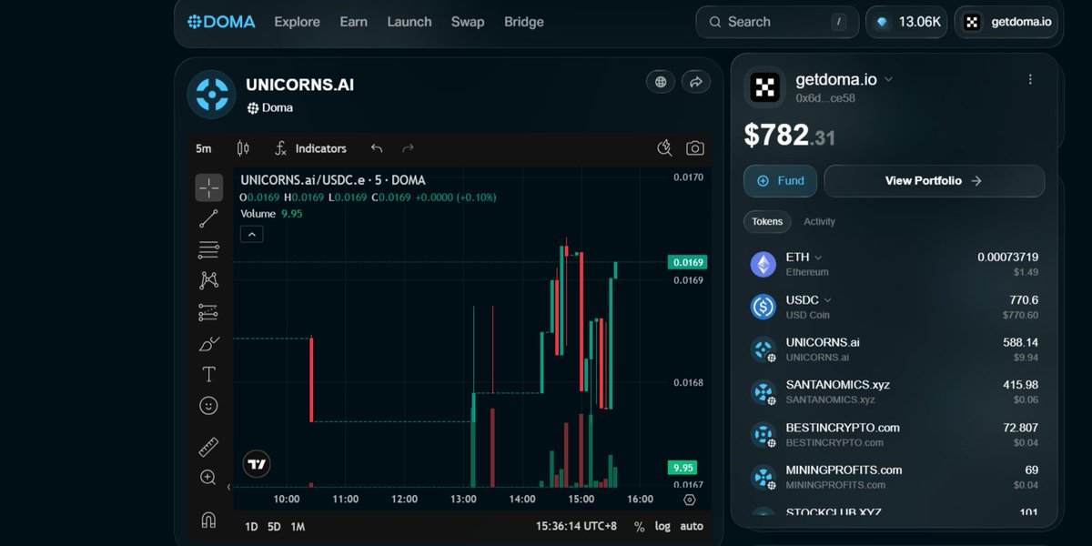This screenshot has height=546, width=1092.
Task: Open the chart settings gear icon
Action: [689, 500]
